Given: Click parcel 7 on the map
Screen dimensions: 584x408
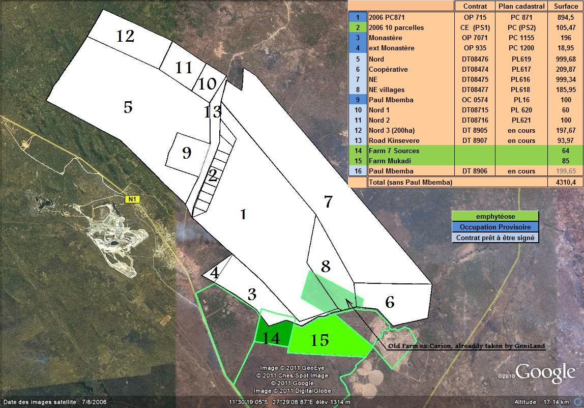Looking at the screenshot, I should (329, 202).
